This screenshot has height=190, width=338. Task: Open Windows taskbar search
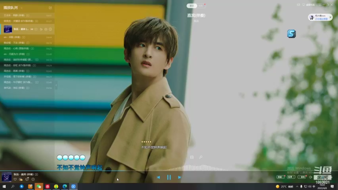tap(13, 187)
